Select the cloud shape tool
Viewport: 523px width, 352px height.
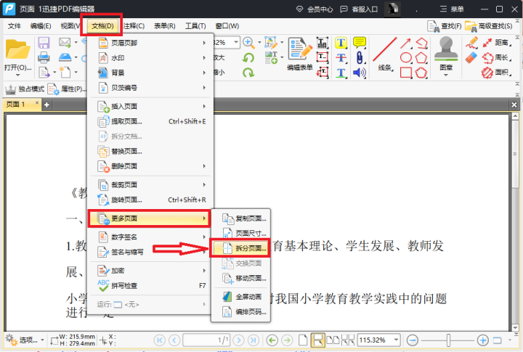pos(421,73)
